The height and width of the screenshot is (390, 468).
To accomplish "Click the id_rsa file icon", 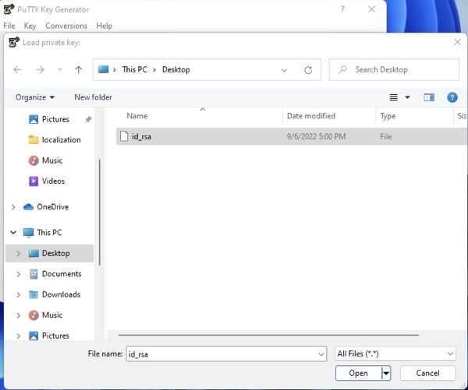I will point(124,136).
